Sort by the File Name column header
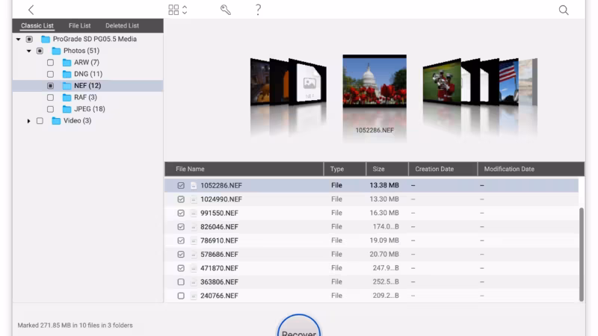The image size is (598, 336). point(244,169)
